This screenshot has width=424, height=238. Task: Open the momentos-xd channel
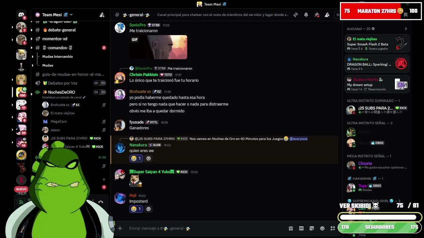pos(55,39)
